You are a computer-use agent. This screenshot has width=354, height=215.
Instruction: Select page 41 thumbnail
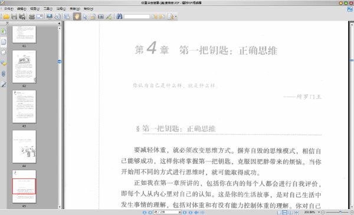click(24, 34)
